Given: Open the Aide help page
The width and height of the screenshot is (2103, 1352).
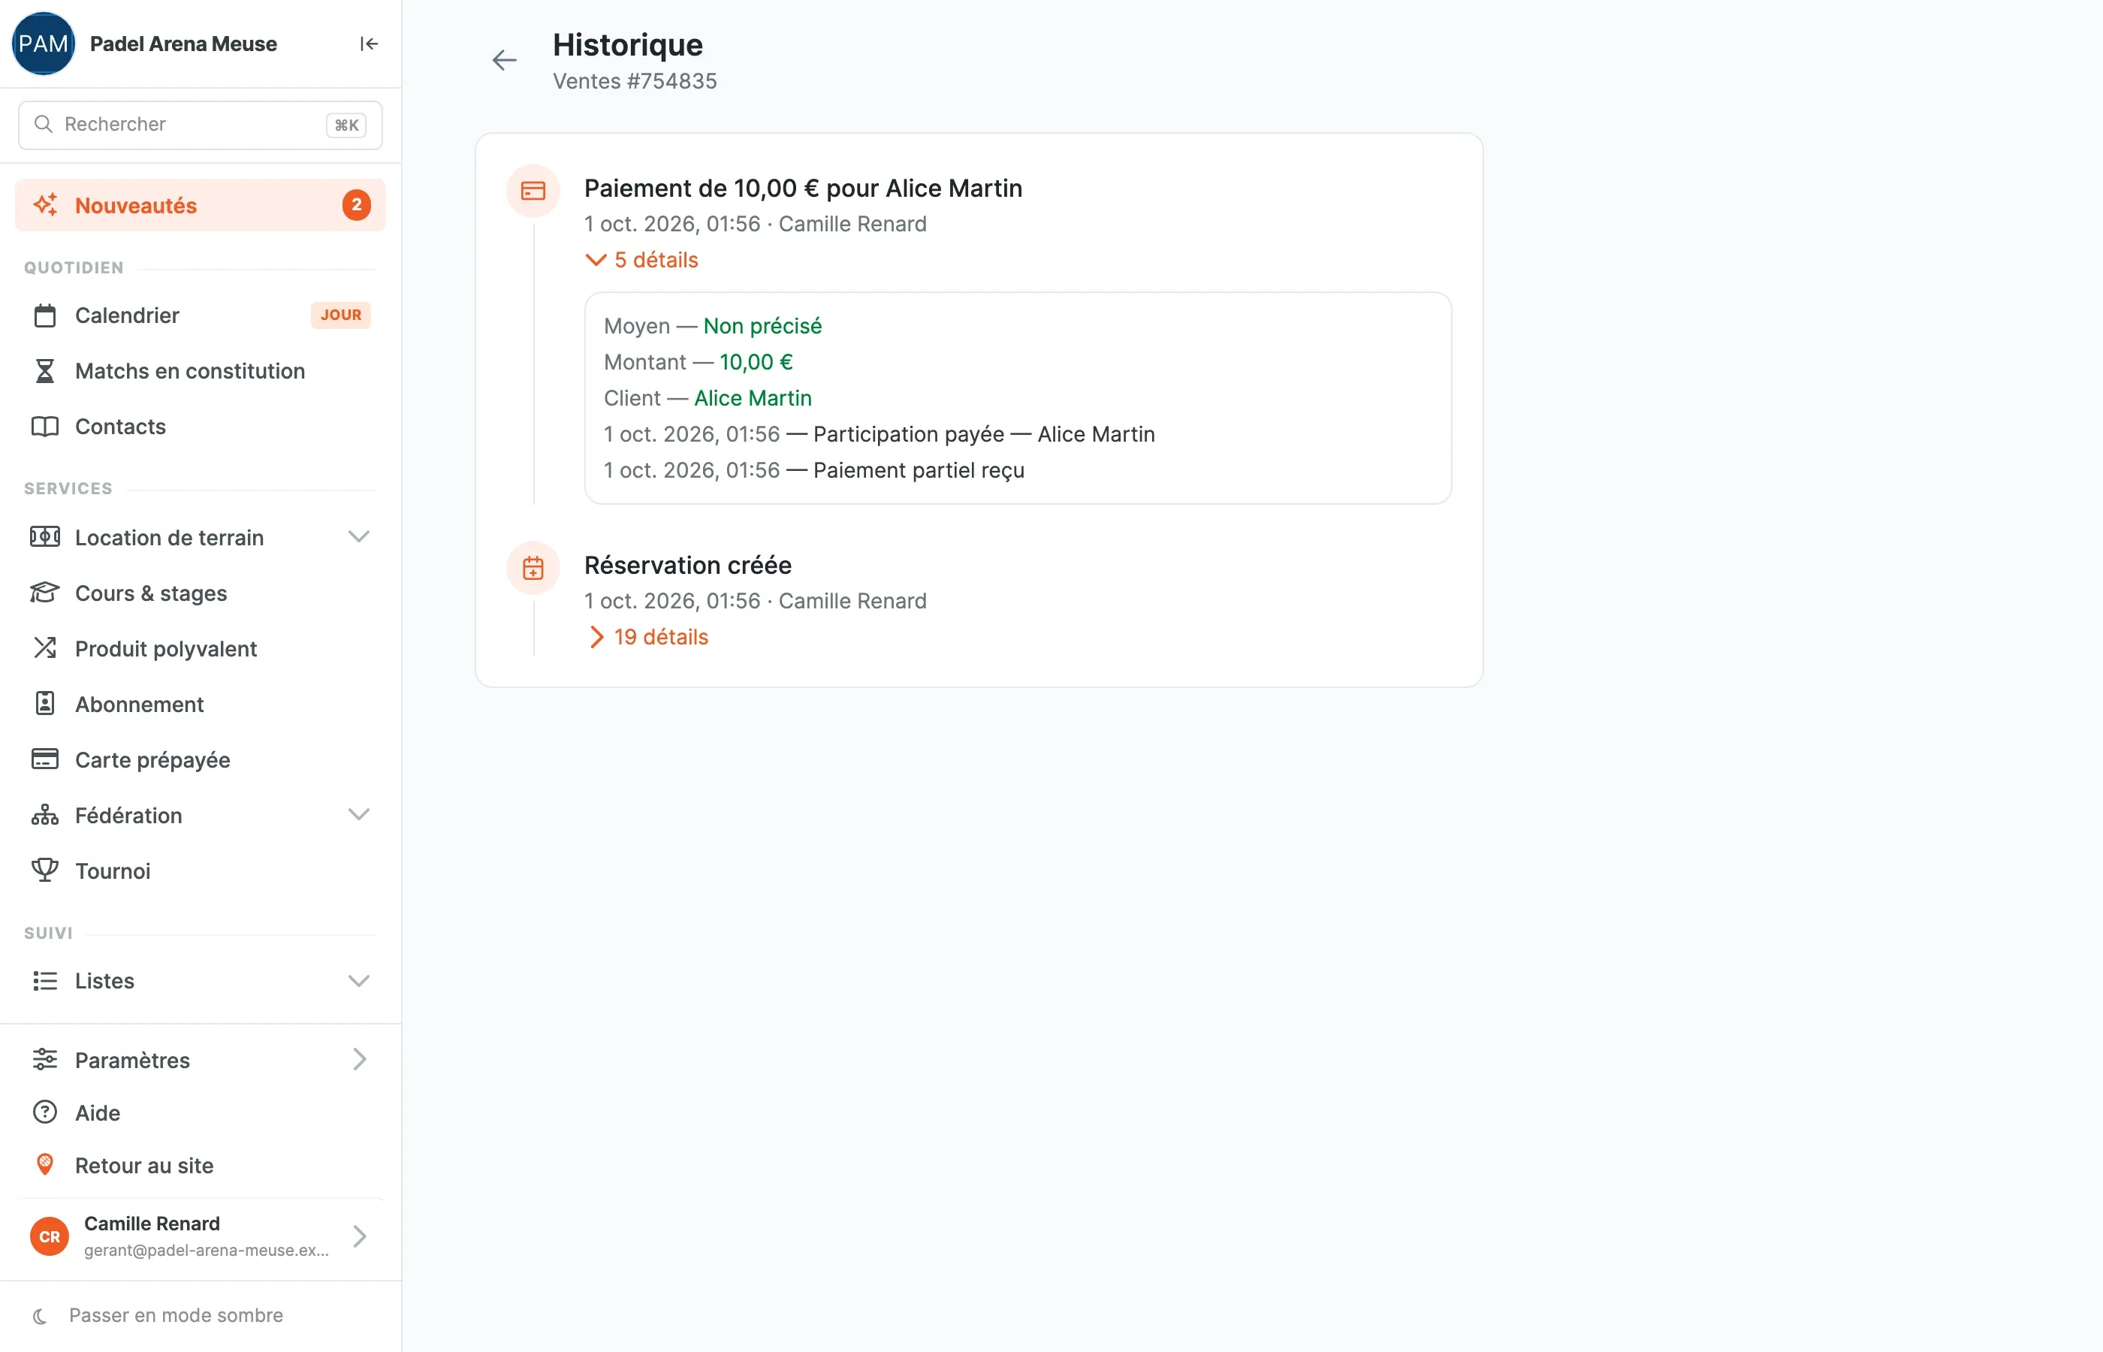Looking at the screenshot, I should coord(200,1112).
